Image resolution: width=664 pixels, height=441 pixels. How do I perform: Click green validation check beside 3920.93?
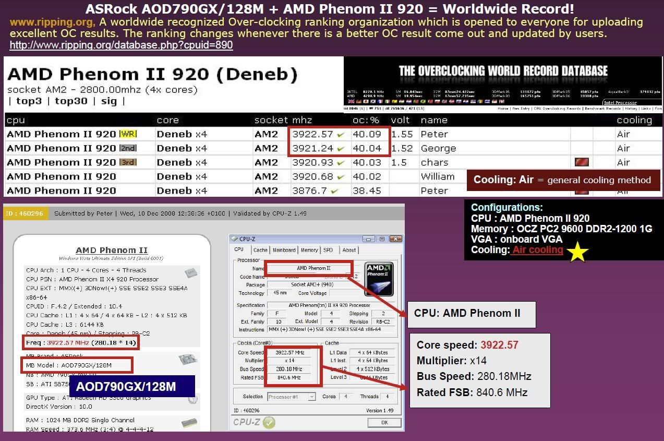[x=341, y=163]
